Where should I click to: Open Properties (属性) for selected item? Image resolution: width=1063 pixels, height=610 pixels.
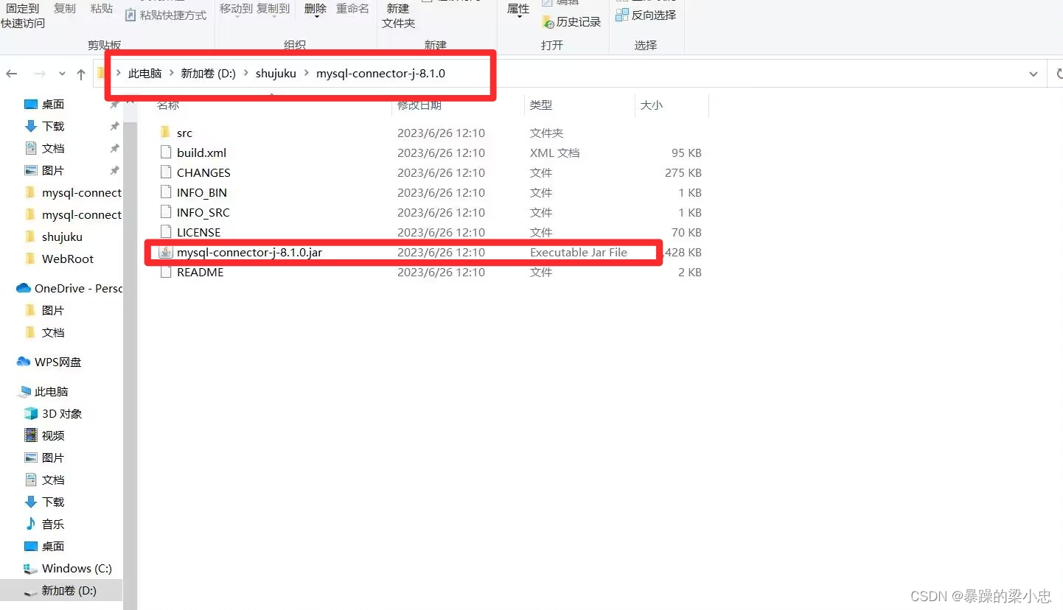(518, 9)
